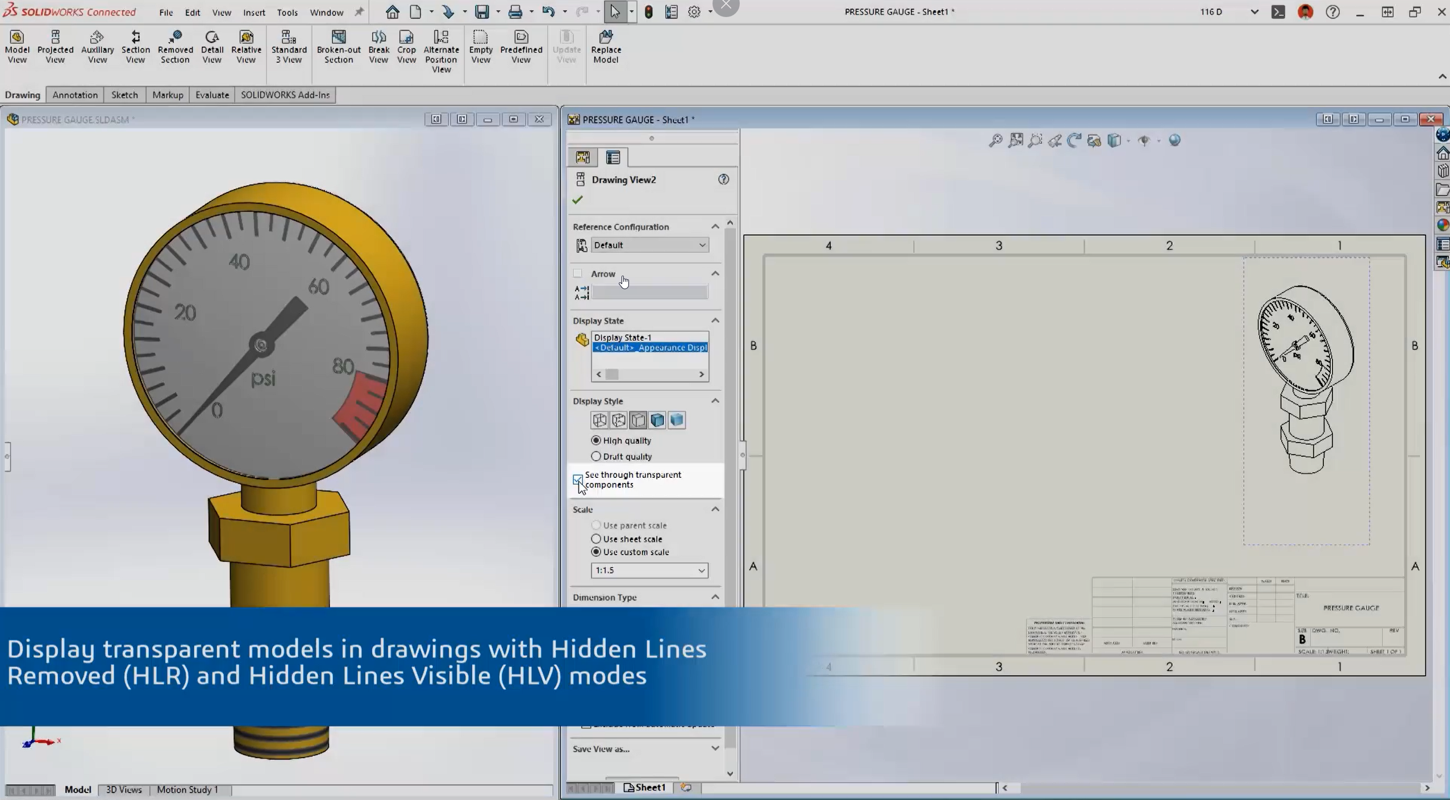Select High quality radio button

[x=596, y=440]
